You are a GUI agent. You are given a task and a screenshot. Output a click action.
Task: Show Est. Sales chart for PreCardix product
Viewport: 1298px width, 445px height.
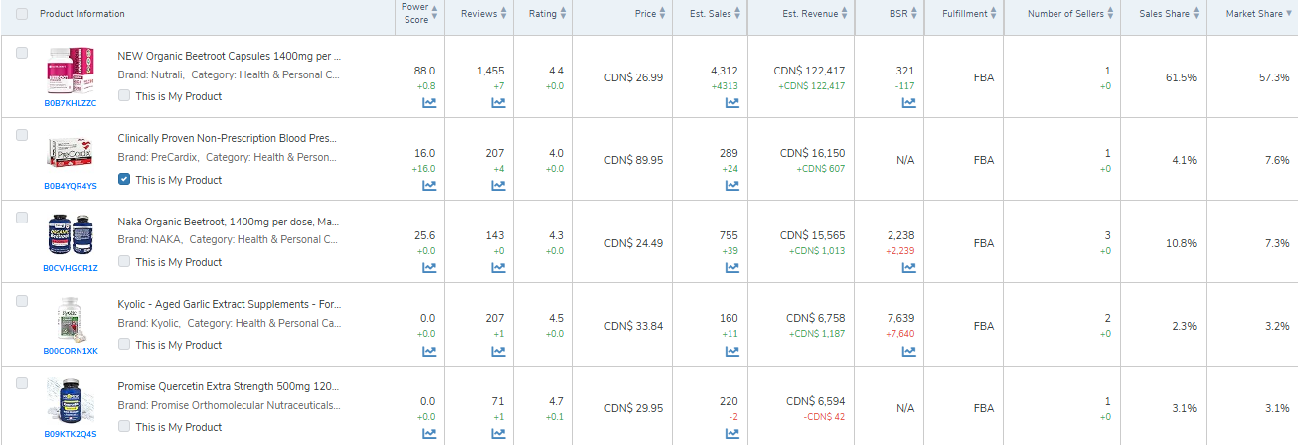pos(731,185)
